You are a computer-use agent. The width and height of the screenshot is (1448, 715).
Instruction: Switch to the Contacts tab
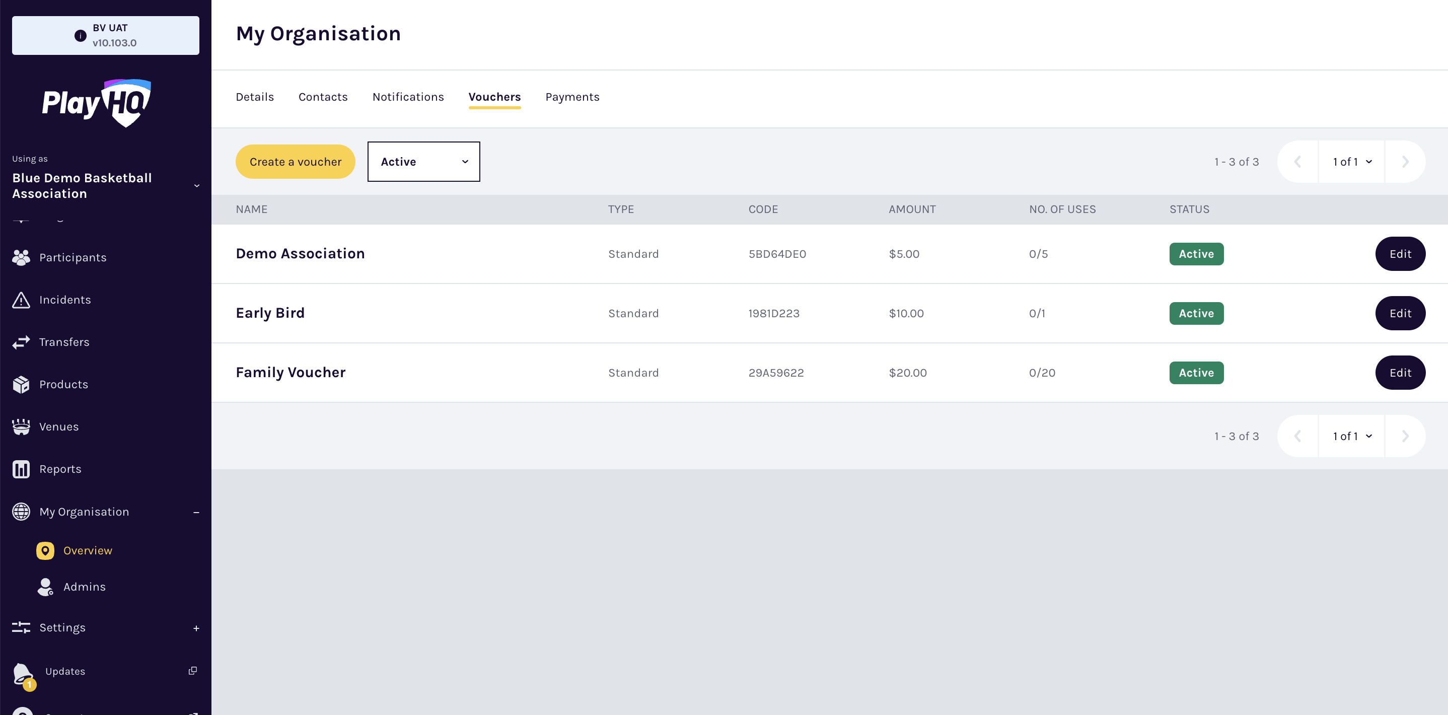coord(323,97)
